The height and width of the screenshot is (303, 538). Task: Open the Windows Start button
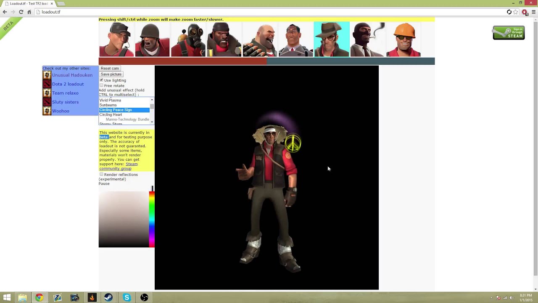(x=7, y=298)
